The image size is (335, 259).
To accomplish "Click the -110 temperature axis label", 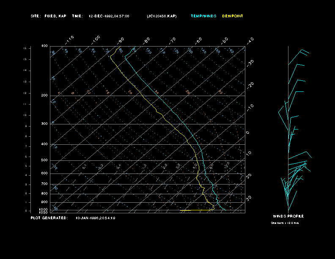I will (x=69, y=40).
